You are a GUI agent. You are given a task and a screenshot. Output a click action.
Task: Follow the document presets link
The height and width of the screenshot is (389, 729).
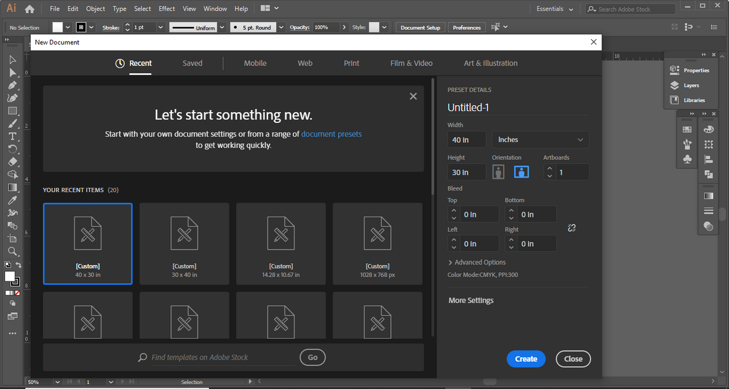(331, 134)
